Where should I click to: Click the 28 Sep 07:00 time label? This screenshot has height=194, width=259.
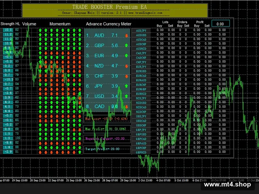coord(110,180)
